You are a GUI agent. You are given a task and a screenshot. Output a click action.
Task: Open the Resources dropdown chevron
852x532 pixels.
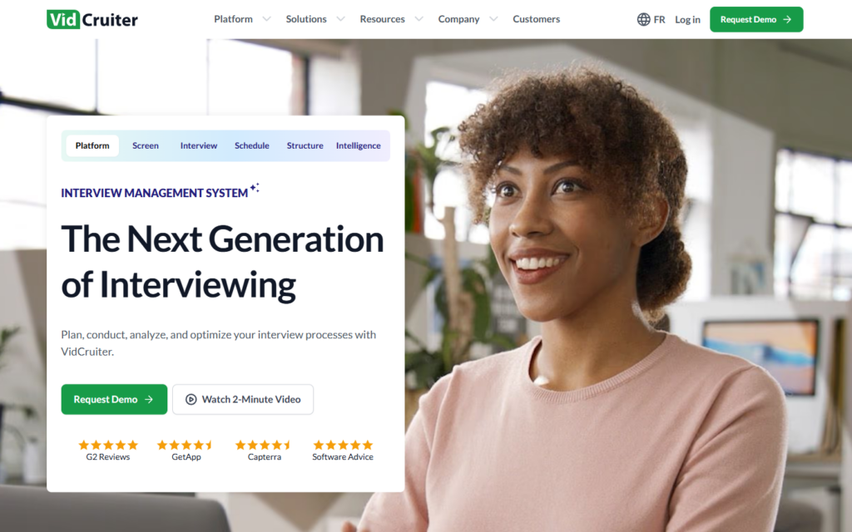click(419, 19)
